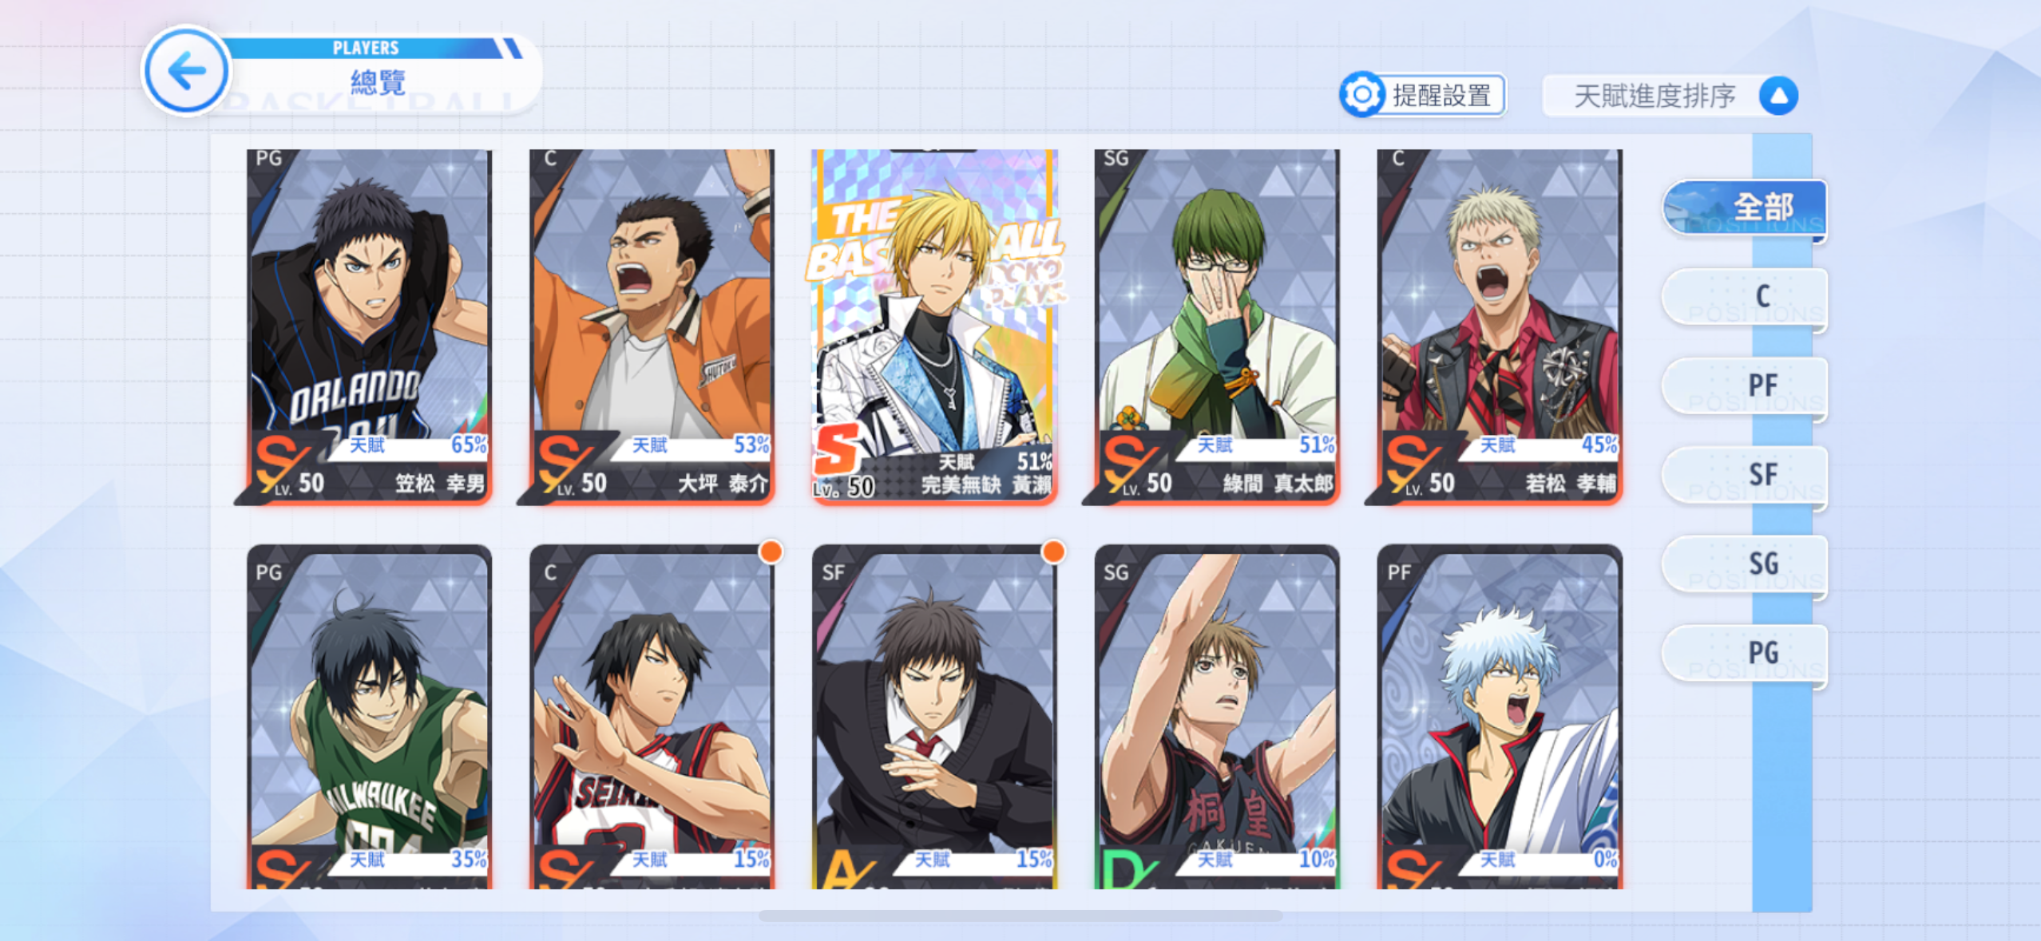Toggle sort order with blue triangle icon

click(1778, 96)
